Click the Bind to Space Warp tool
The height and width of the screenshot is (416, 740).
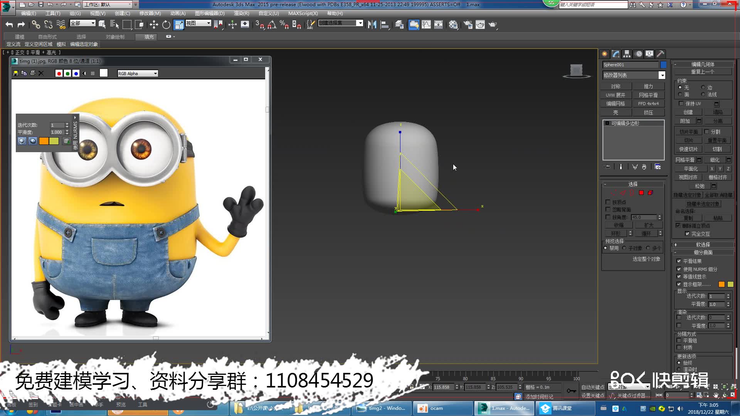[61, 25]
